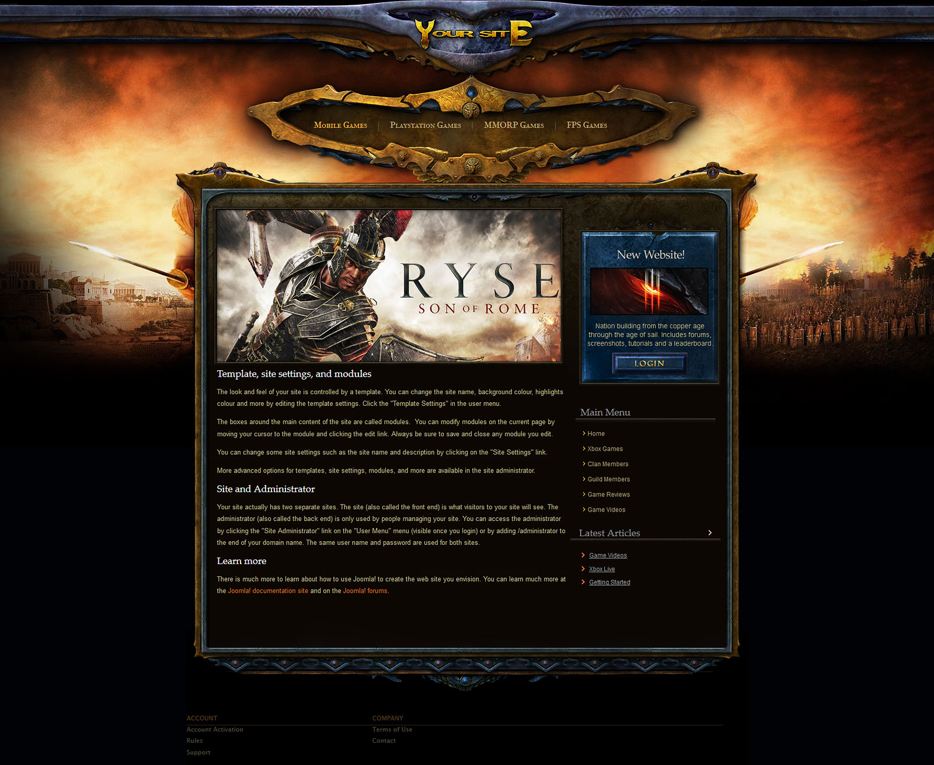Visit the Joomla! forums link

(x=365, y=591)
